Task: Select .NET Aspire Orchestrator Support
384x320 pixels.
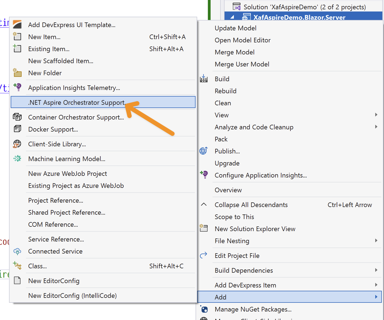Action: [x=103, y=102]
